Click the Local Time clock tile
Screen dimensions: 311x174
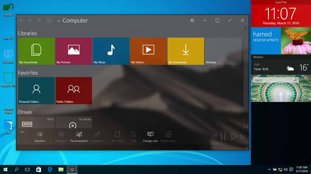pyautogui.click(x=281, y=14)
